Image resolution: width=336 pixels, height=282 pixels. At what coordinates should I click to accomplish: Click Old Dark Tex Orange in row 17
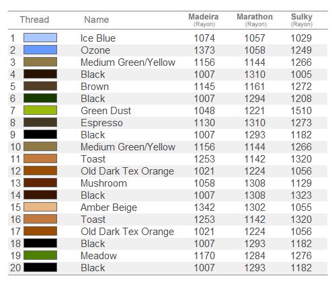[x=127, y=232]
